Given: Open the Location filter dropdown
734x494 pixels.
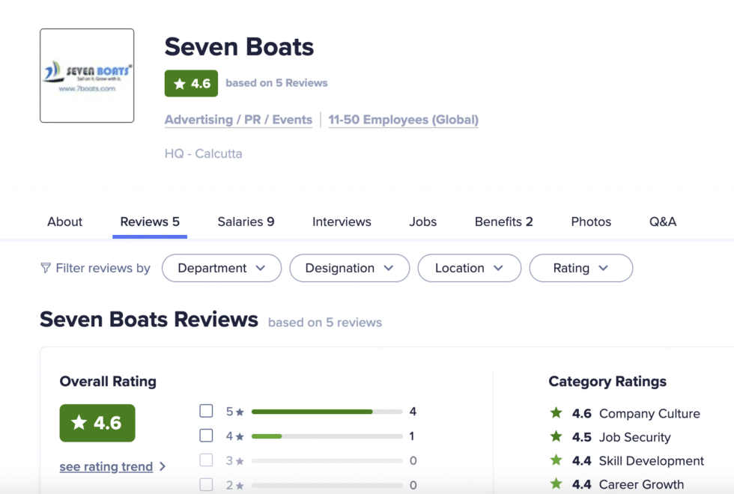Looking at the screenshot, I should coord(469,267).
